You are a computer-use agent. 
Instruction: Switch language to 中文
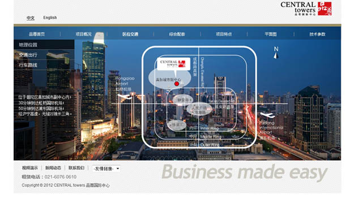(31, 18)
